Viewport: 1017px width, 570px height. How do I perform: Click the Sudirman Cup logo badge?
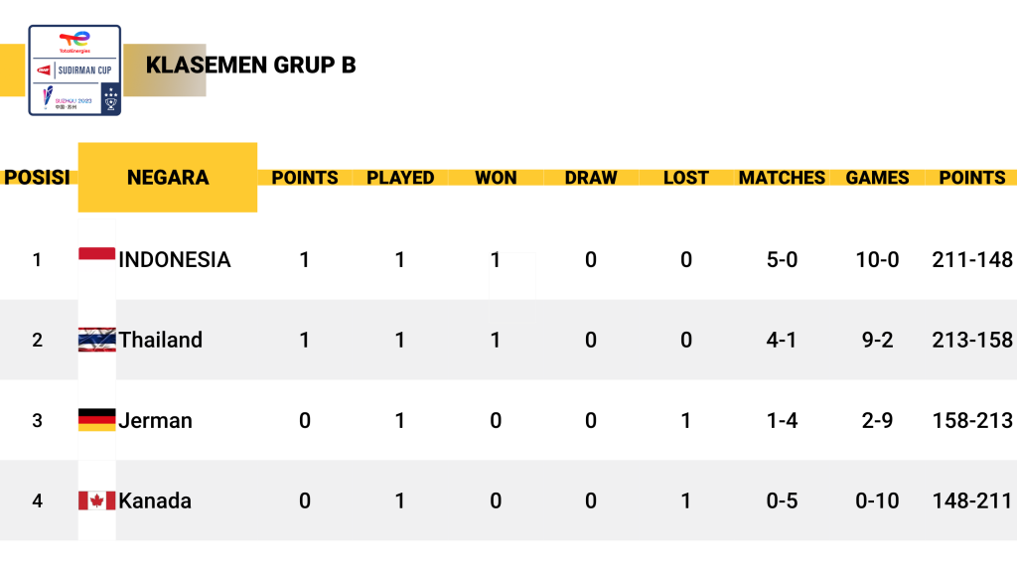click(74, 71)
